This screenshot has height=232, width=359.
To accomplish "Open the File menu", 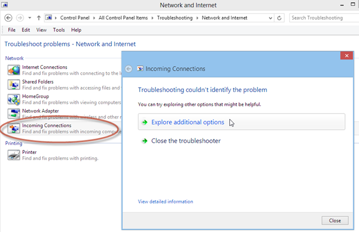I will [x=12, y=30].
